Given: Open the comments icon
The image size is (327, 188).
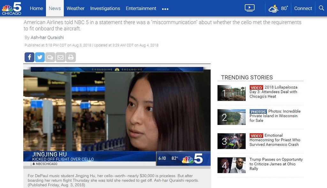Looking at the screenshot, I should pos(50,57).
